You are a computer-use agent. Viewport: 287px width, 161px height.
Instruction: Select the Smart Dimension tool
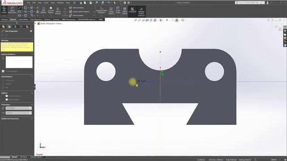(x=12, y=10)
